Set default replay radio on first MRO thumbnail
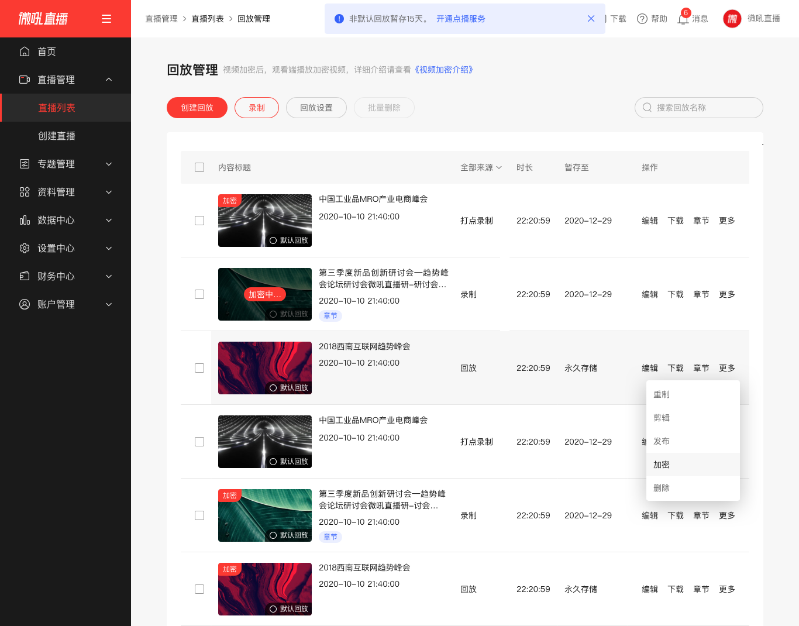The height and width of the screenshot is (626, 799). coord(273,240)
